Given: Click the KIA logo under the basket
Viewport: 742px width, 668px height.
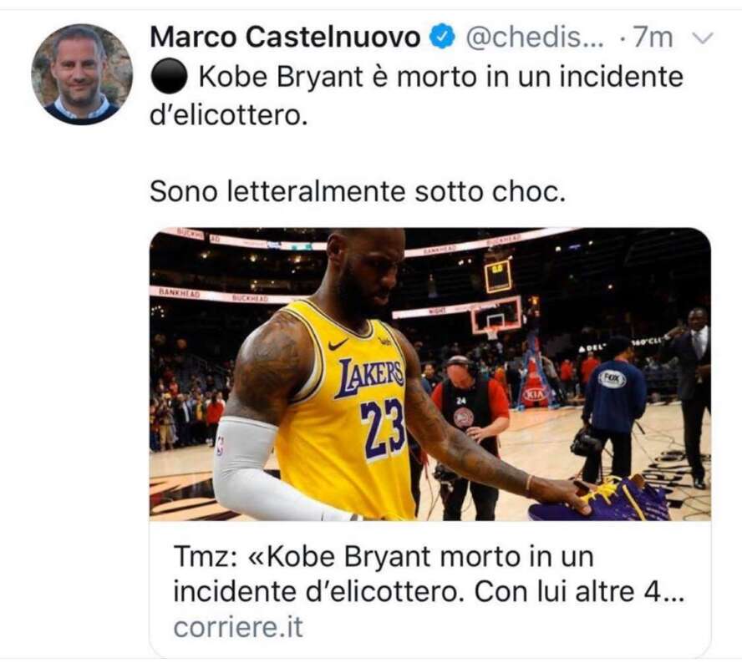Looking at the screenshot, I should coord(533,393).
